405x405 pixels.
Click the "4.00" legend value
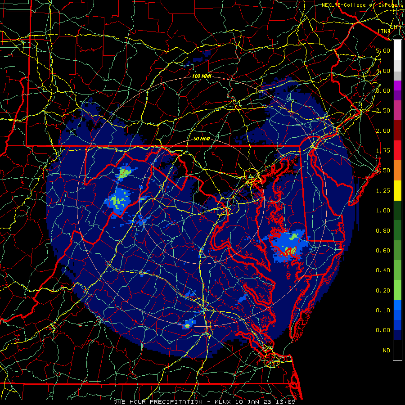383,71
